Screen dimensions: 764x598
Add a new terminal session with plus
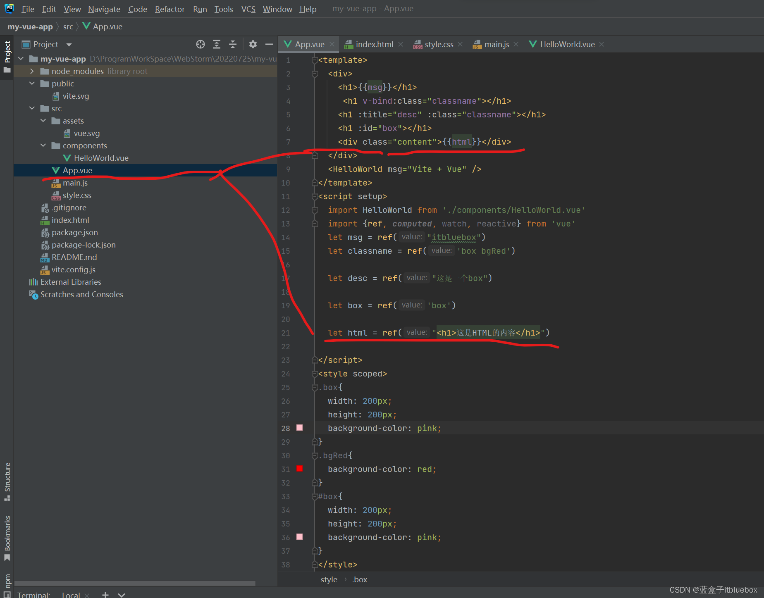pos(105,595)
